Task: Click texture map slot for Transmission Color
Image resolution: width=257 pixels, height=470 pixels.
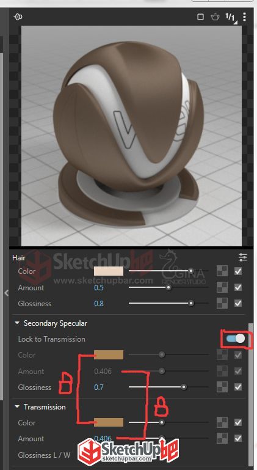Action: pos(222,422)
